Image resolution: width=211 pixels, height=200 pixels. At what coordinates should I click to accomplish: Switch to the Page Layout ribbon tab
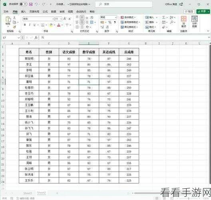coord(34,12)
